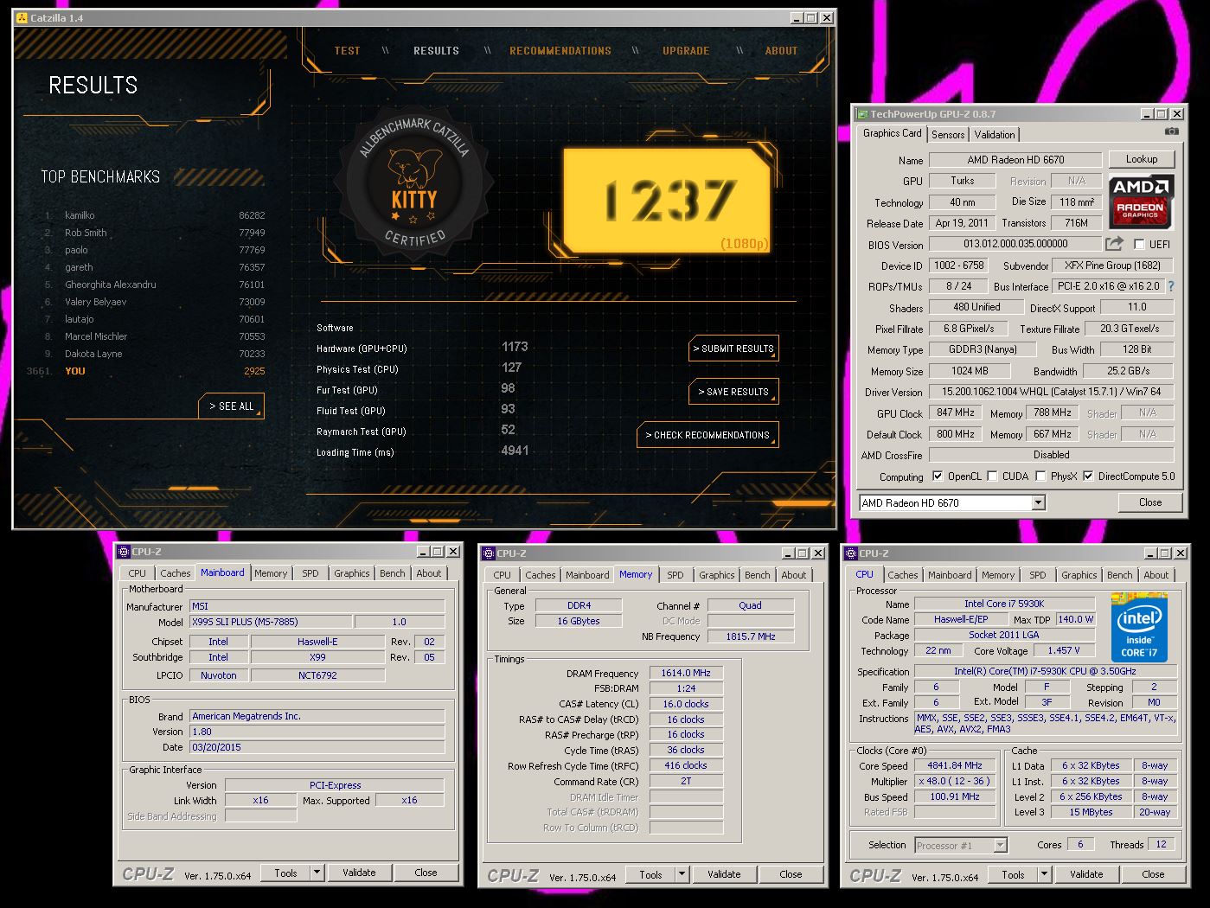Open Tools dropdown arrow in CPU-Z Mainboard window
This screenshot has width=1210, height=908.
click(x=317, y=873)
